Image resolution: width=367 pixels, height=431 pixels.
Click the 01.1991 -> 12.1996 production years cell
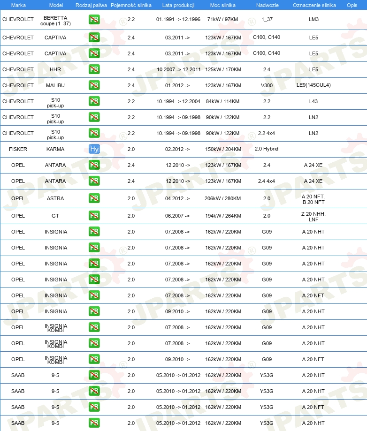click(x=178, y=19)
